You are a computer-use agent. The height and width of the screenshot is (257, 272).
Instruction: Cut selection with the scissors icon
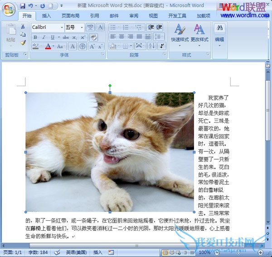(23, 27)
